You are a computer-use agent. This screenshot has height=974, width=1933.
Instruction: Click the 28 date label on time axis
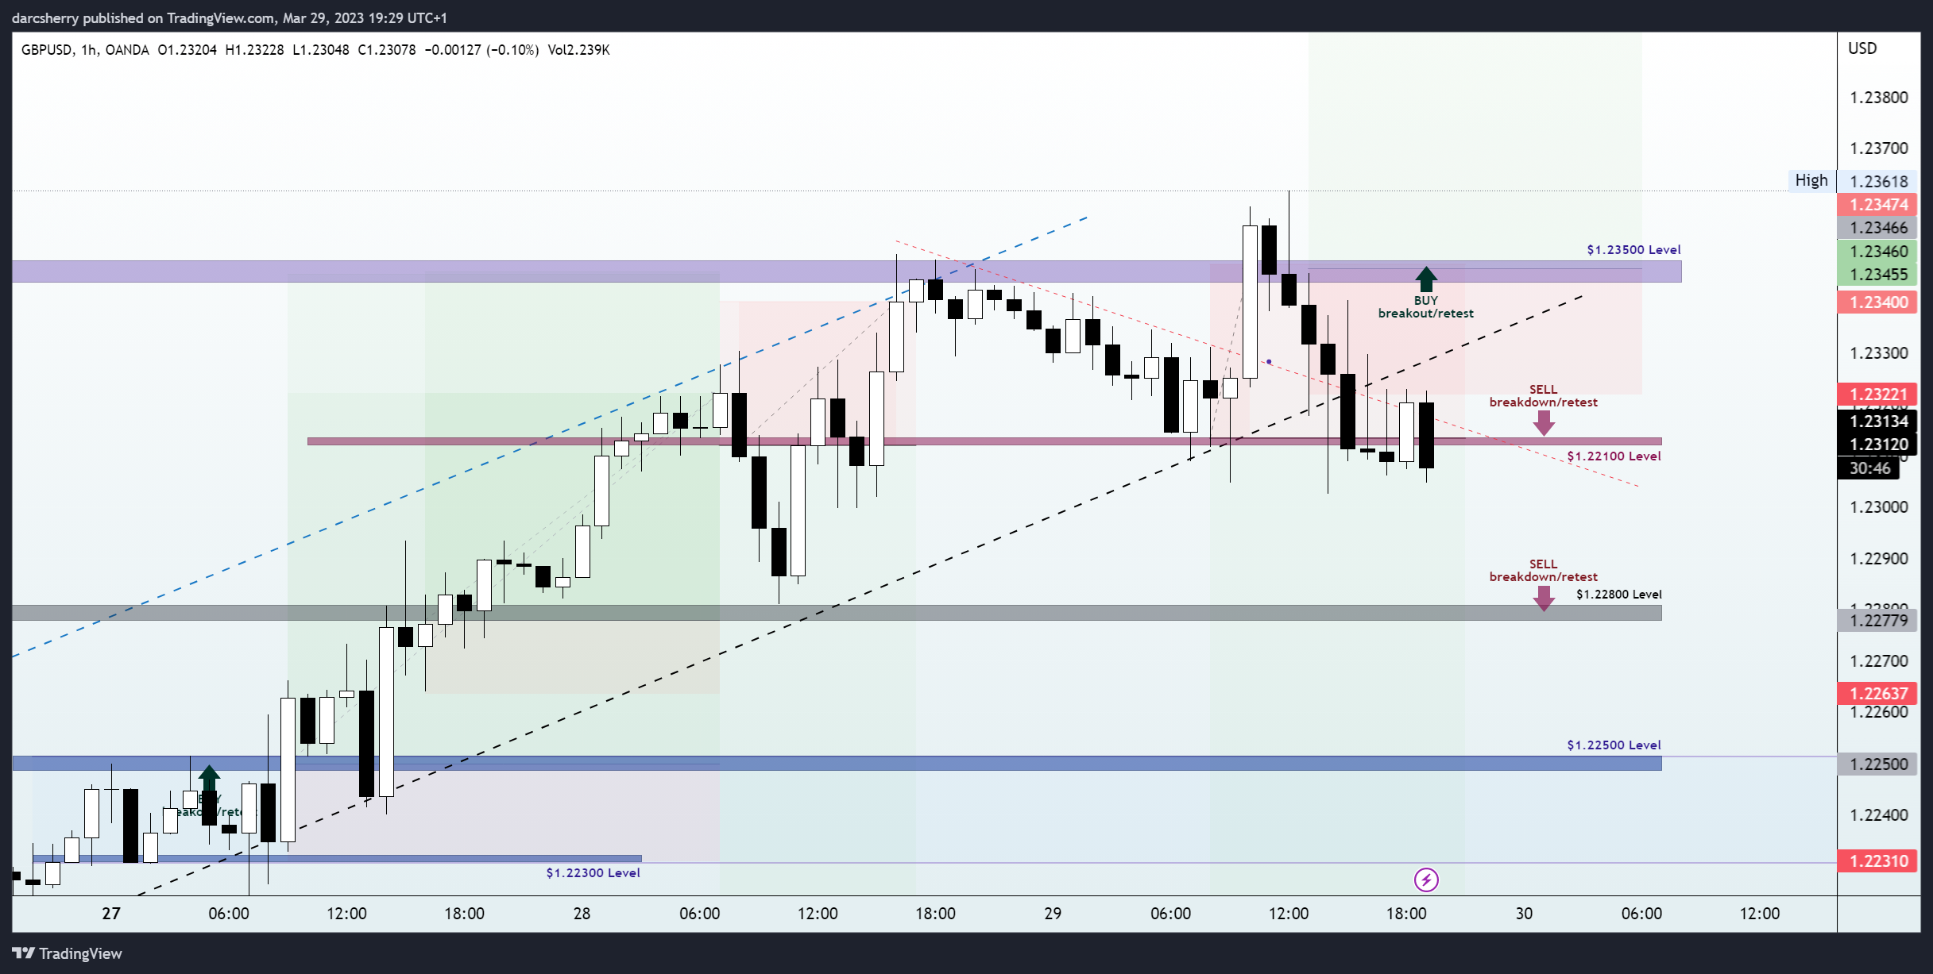click(x=582, y=913)
